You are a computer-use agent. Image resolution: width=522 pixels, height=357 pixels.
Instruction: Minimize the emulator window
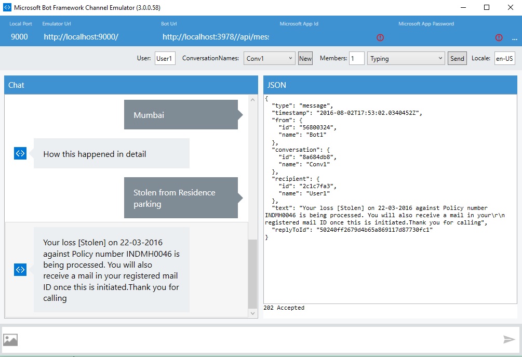coord(463,7)
